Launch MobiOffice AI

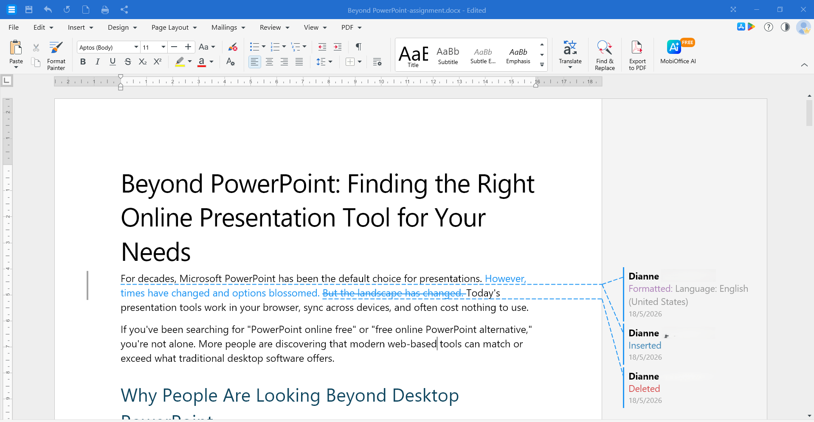point(678,52)
